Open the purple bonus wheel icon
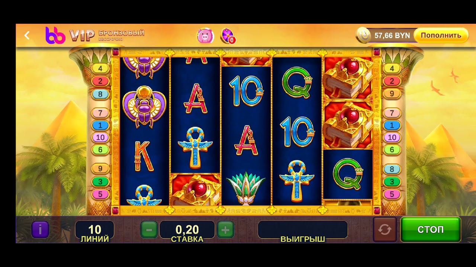The image size is (476, 267). [x=227, y=36]
